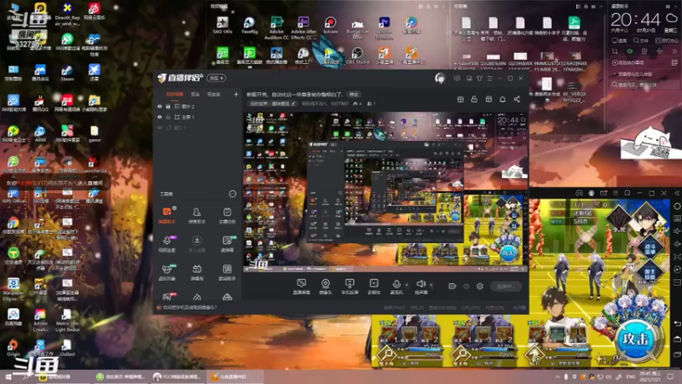Click the 攻击 attack button in game

(x=636, y=340)
